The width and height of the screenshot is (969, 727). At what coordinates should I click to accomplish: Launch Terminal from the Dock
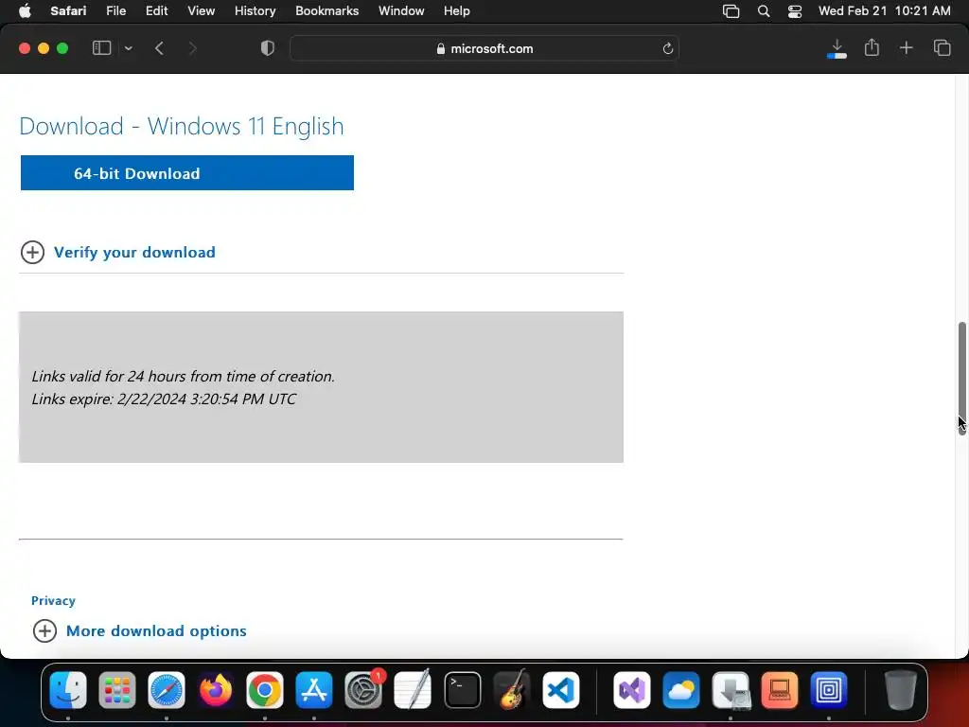[462, 689]
